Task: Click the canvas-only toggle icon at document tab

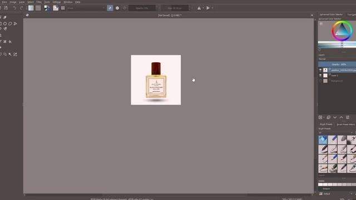Action: point(27,15)
